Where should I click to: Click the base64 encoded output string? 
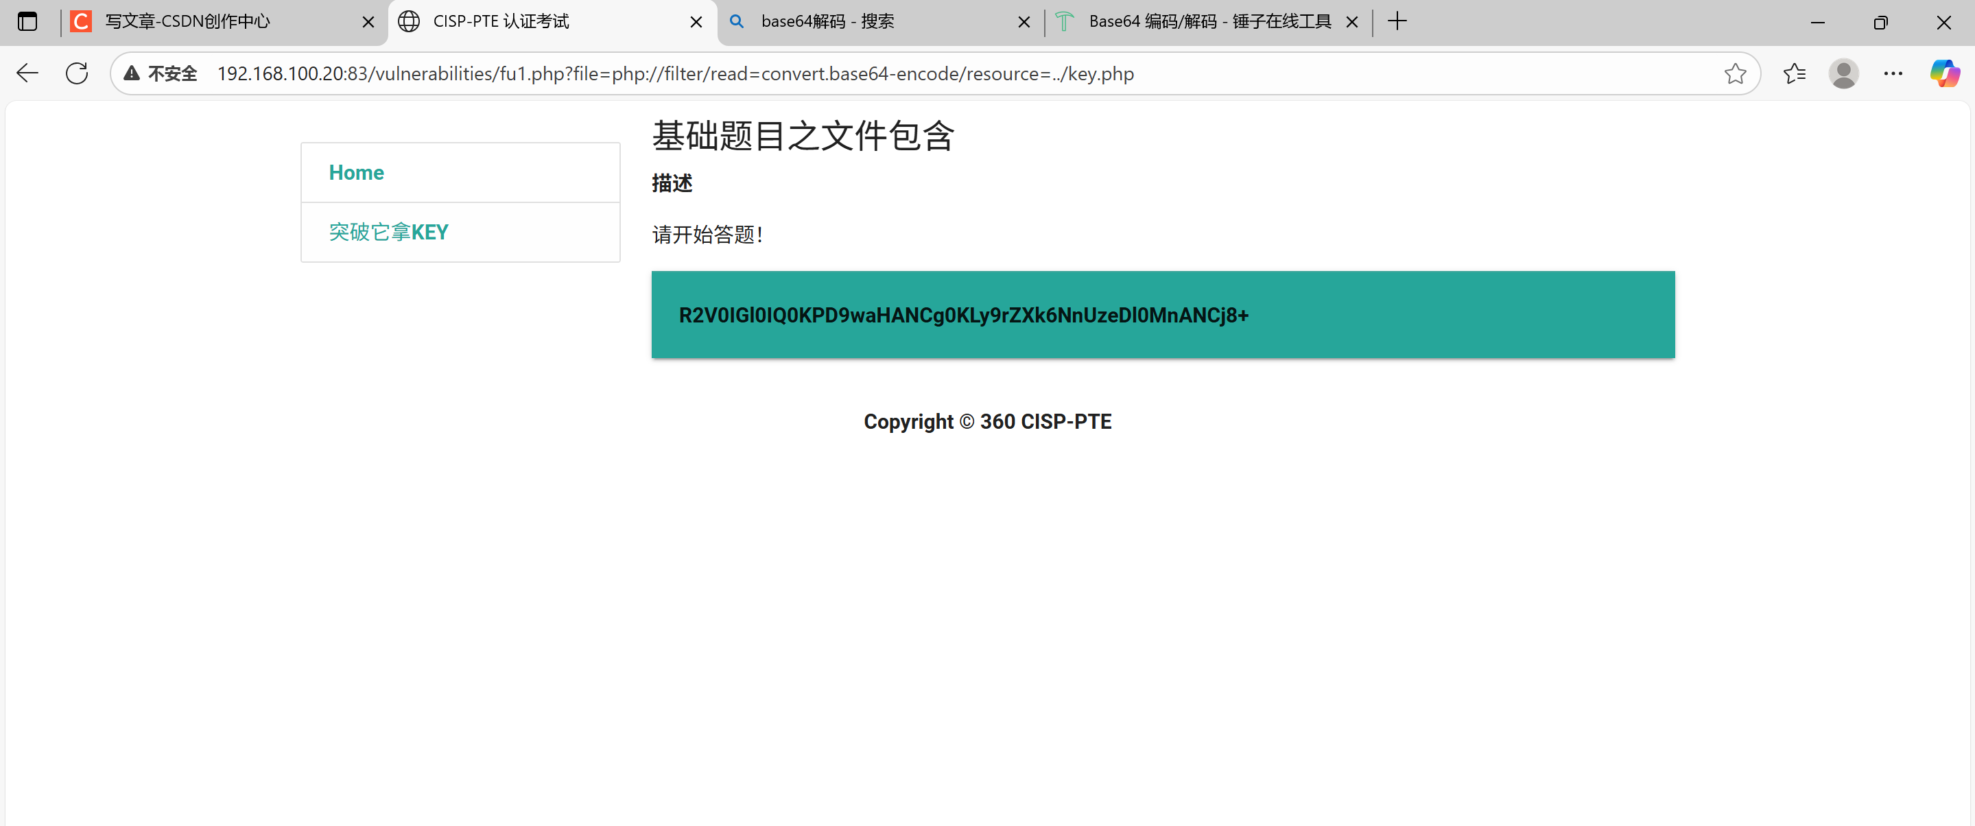click(x=963, y=315)
